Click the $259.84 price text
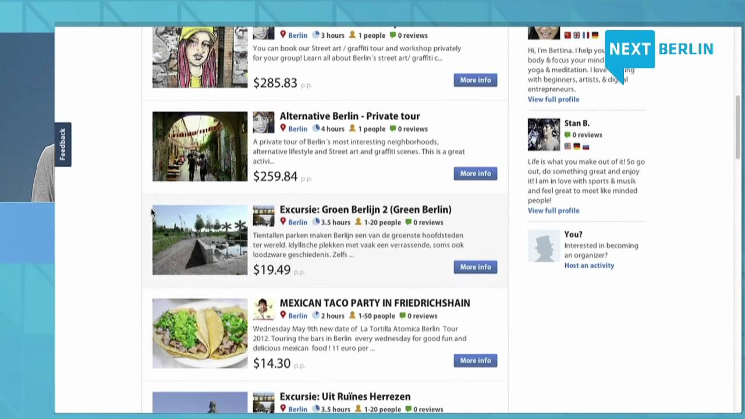 tap(275, 176)
